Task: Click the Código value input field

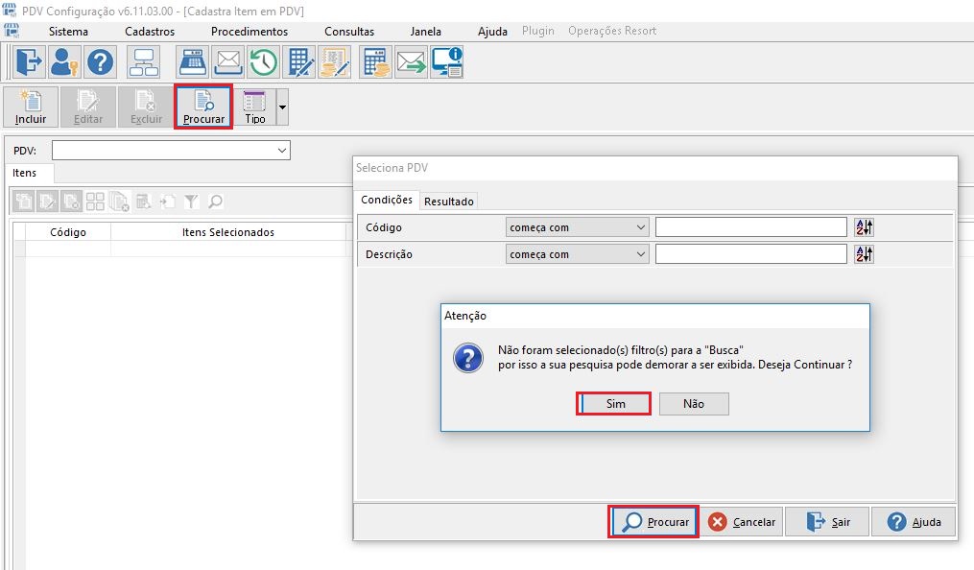Action: tap(751, 227)
